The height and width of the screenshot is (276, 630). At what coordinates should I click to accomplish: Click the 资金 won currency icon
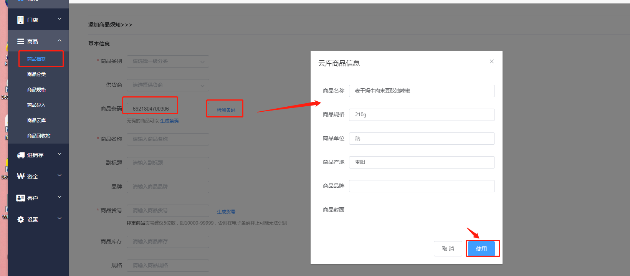tap(21, 176)
